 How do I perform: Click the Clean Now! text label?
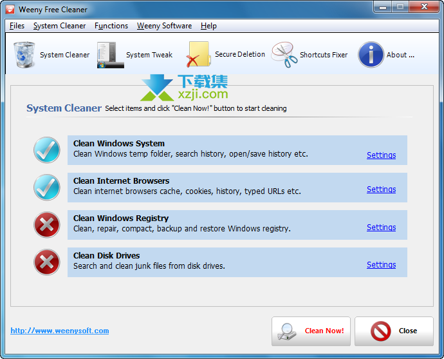pos(324,331)
